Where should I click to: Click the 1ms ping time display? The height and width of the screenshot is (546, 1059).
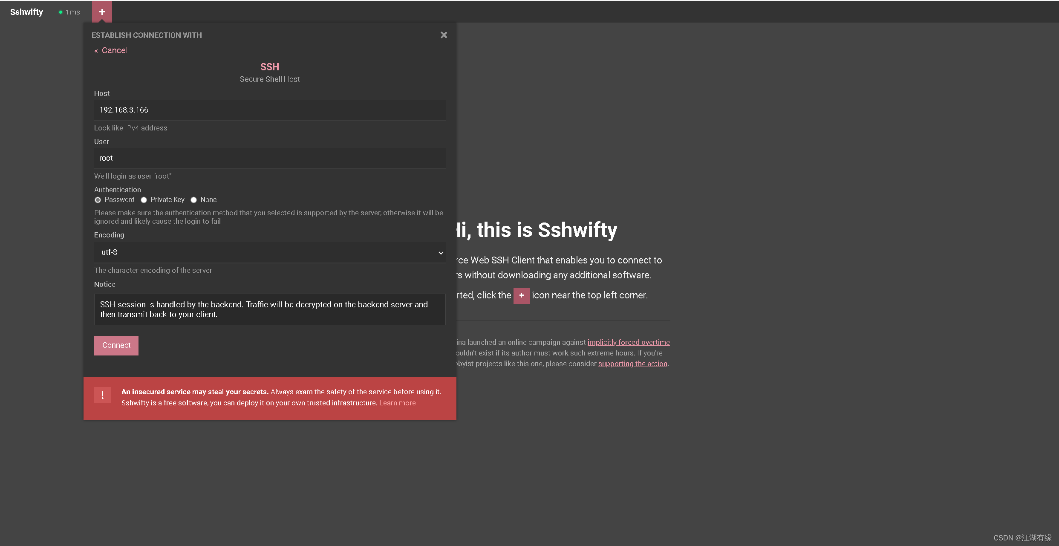(x=73, y=12)
